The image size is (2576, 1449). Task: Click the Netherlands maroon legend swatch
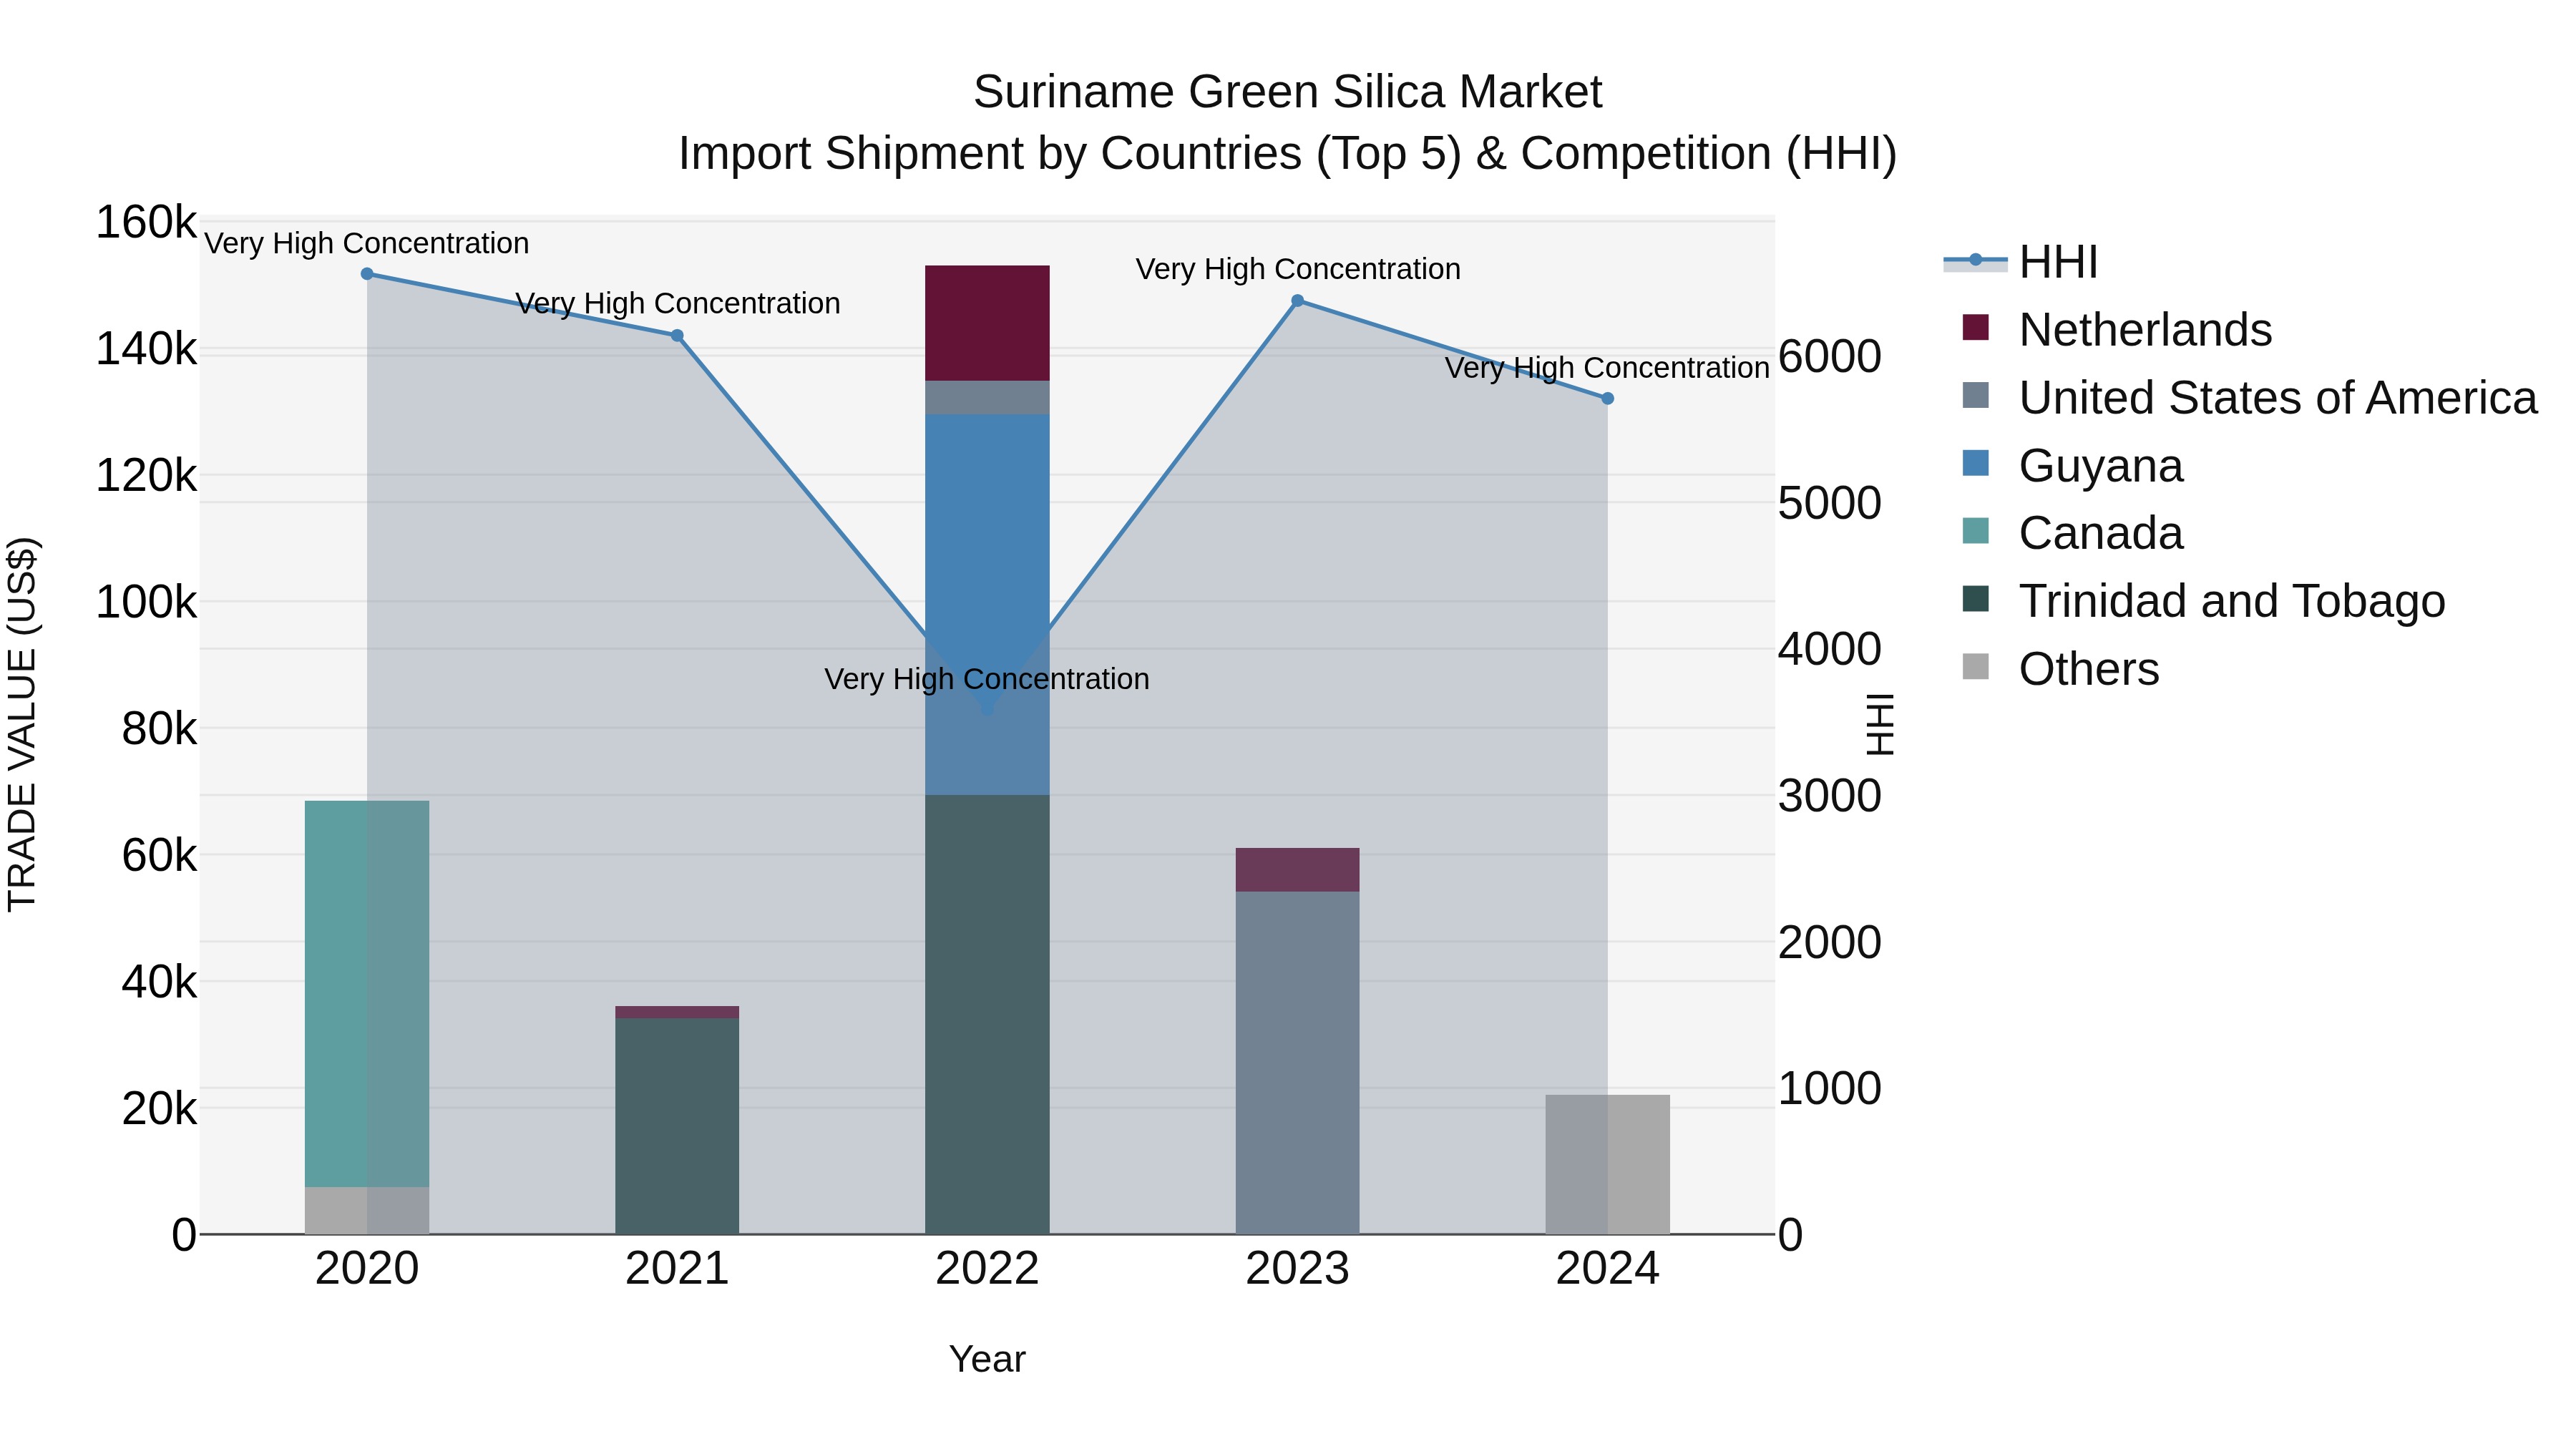1976,327
